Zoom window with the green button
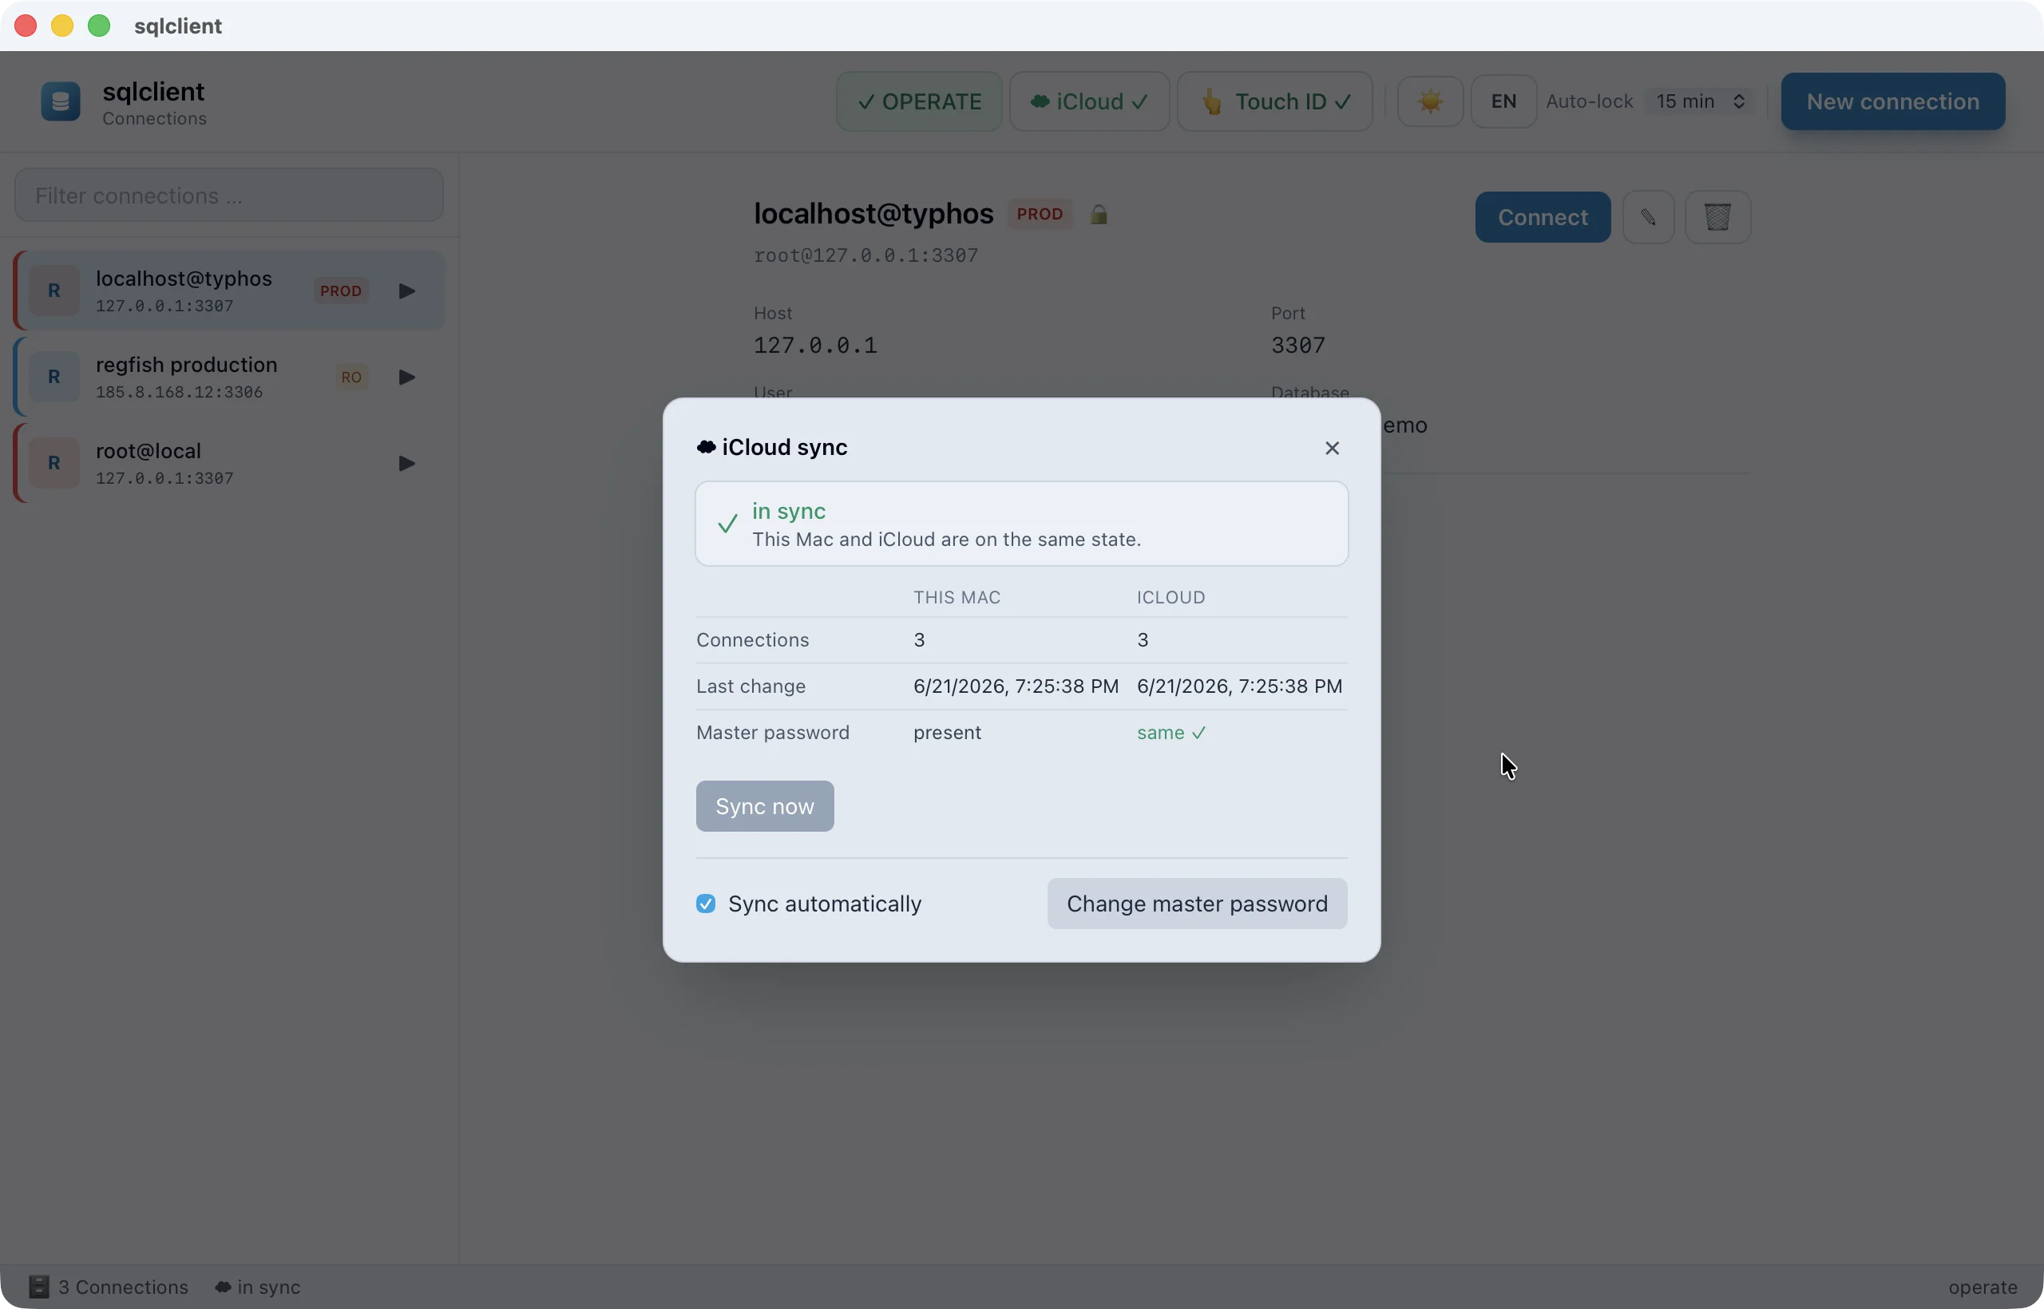Viewport: 2044px width, 1309px height. 99,26
